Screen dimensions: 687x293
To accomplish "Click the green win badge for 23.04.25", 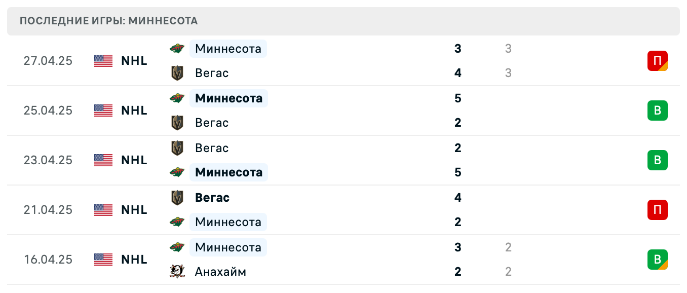I will click(657, 160).
